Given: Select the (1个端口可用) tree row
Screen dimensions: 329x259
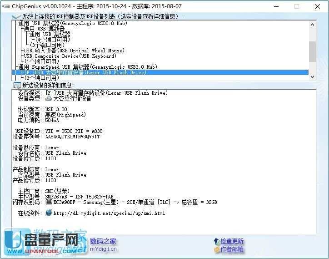Looking at the screenshot, I should click(x=41, y=61).
